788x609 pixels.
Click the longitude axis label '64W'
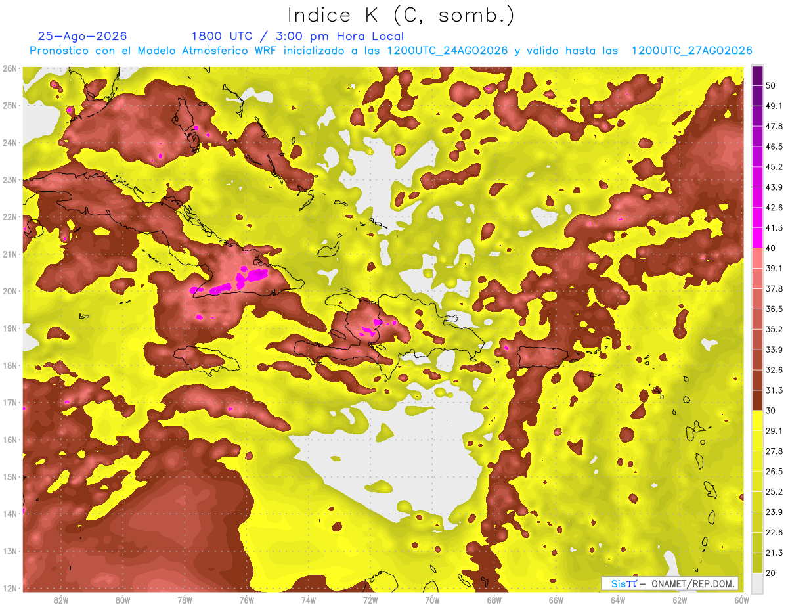tap(617, 600)
